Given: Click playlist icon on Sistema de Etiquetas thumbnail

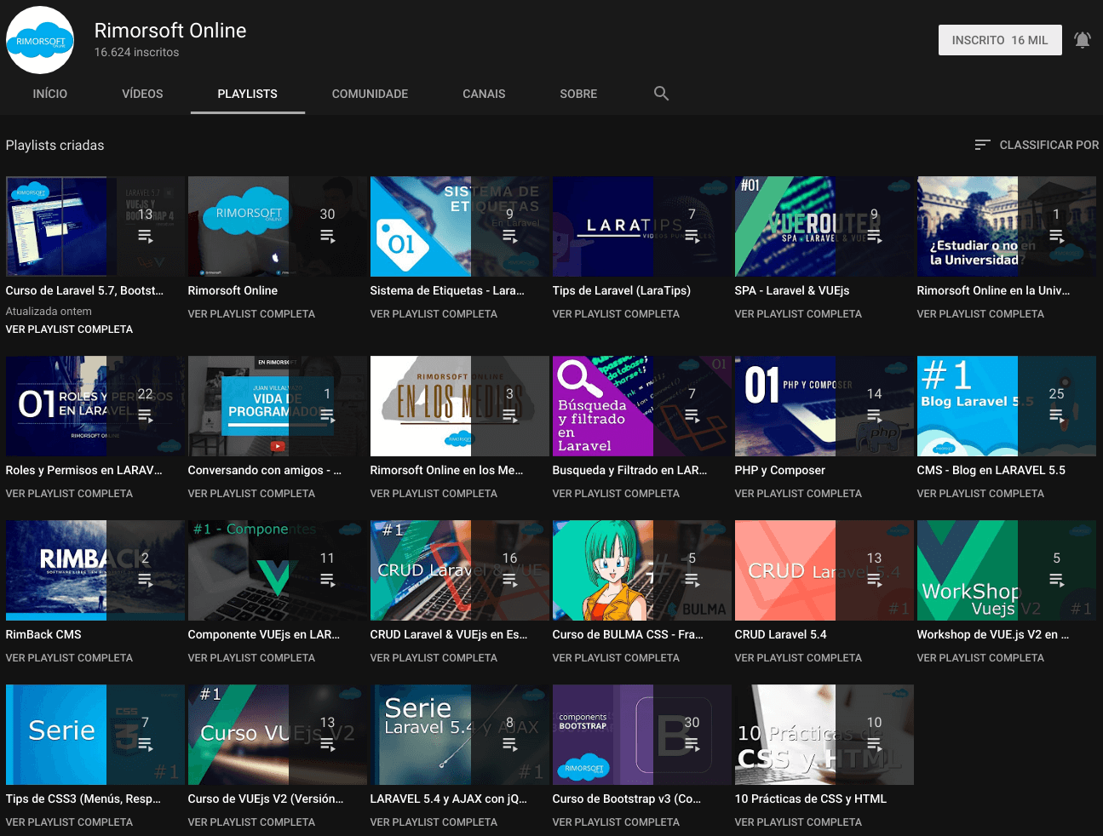Looking at the screenshot, I should click(509, 236).
